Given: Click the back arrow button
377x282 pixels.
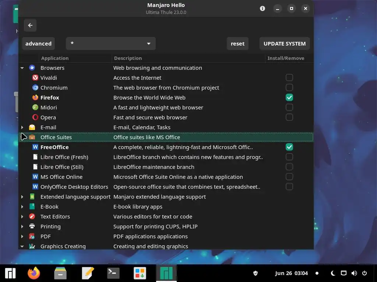Looking at the screenshot, I should [30, 25].
